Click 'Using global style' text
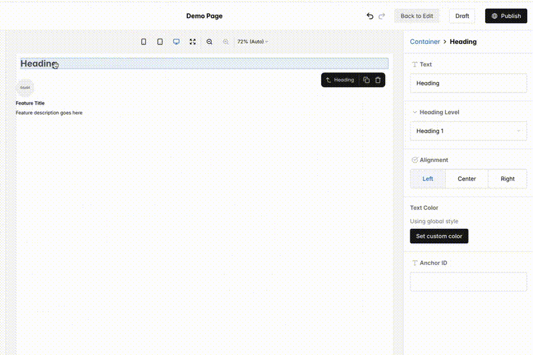The height and width of the screenshot is (355, 533). [x=434, y=221]
